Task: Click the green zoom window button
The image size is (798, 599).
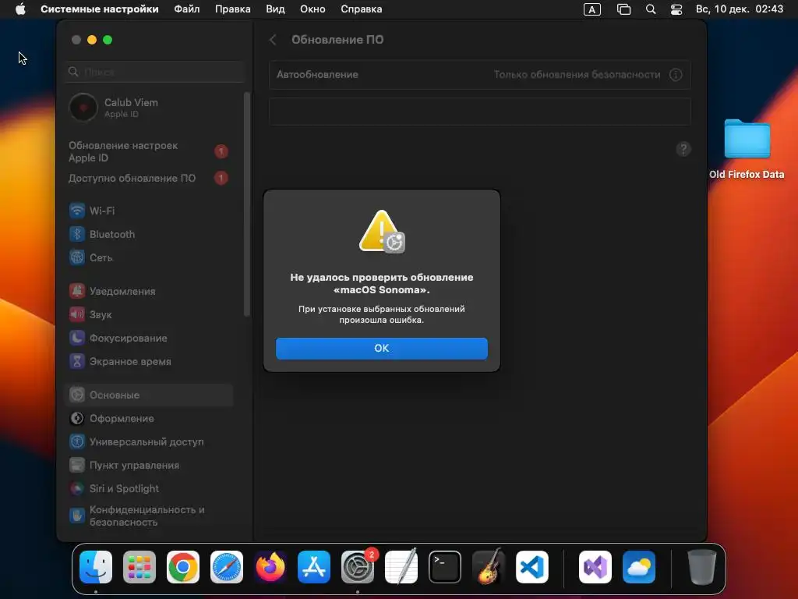Action: [108, 40]
